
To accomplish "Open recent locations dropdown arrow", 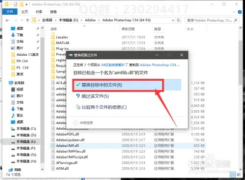I will tap(22, 20).
